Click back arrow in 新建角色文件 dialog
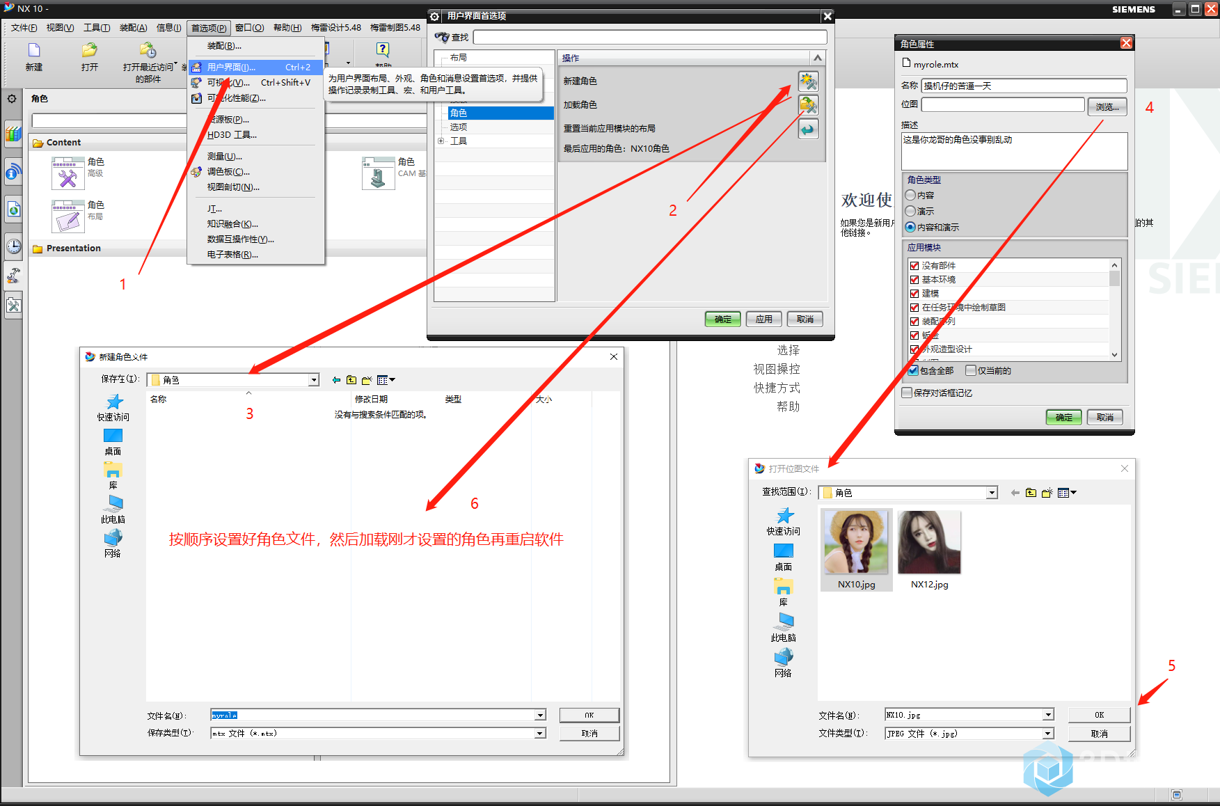 (x=337, y=380)
